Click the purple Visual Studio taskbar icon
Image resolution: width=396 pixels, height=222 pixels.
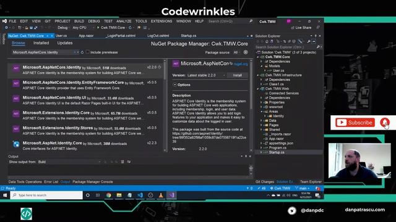click(171, 195)
